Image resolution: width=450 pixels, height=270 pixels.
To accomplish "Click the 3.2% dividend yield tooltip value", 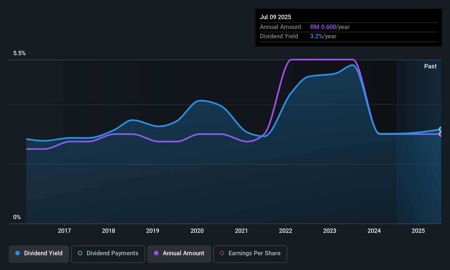I will (x=317, y=36).
